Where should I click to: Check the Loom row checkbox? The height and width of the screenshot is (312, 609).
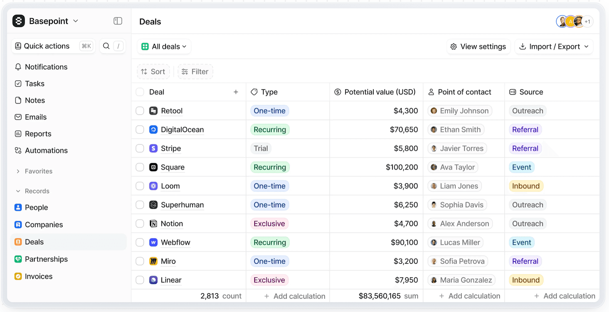click(140, 186)
